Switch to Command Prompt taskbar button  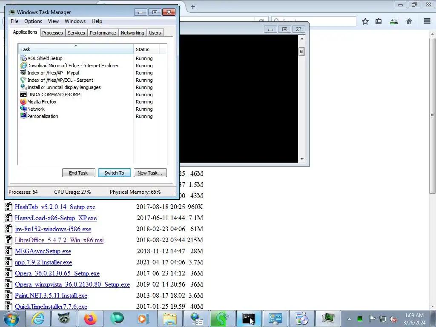pos(249,318)
